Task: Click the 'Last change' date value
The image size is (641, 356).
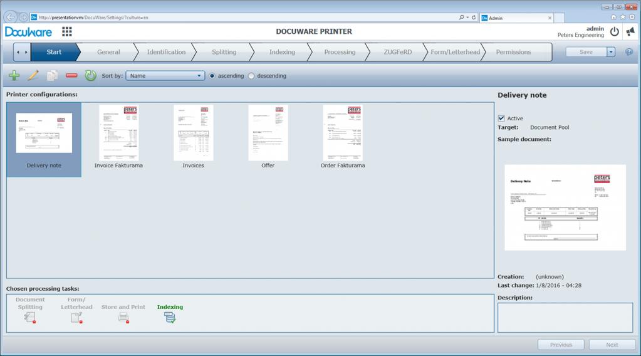Action: 558,285
